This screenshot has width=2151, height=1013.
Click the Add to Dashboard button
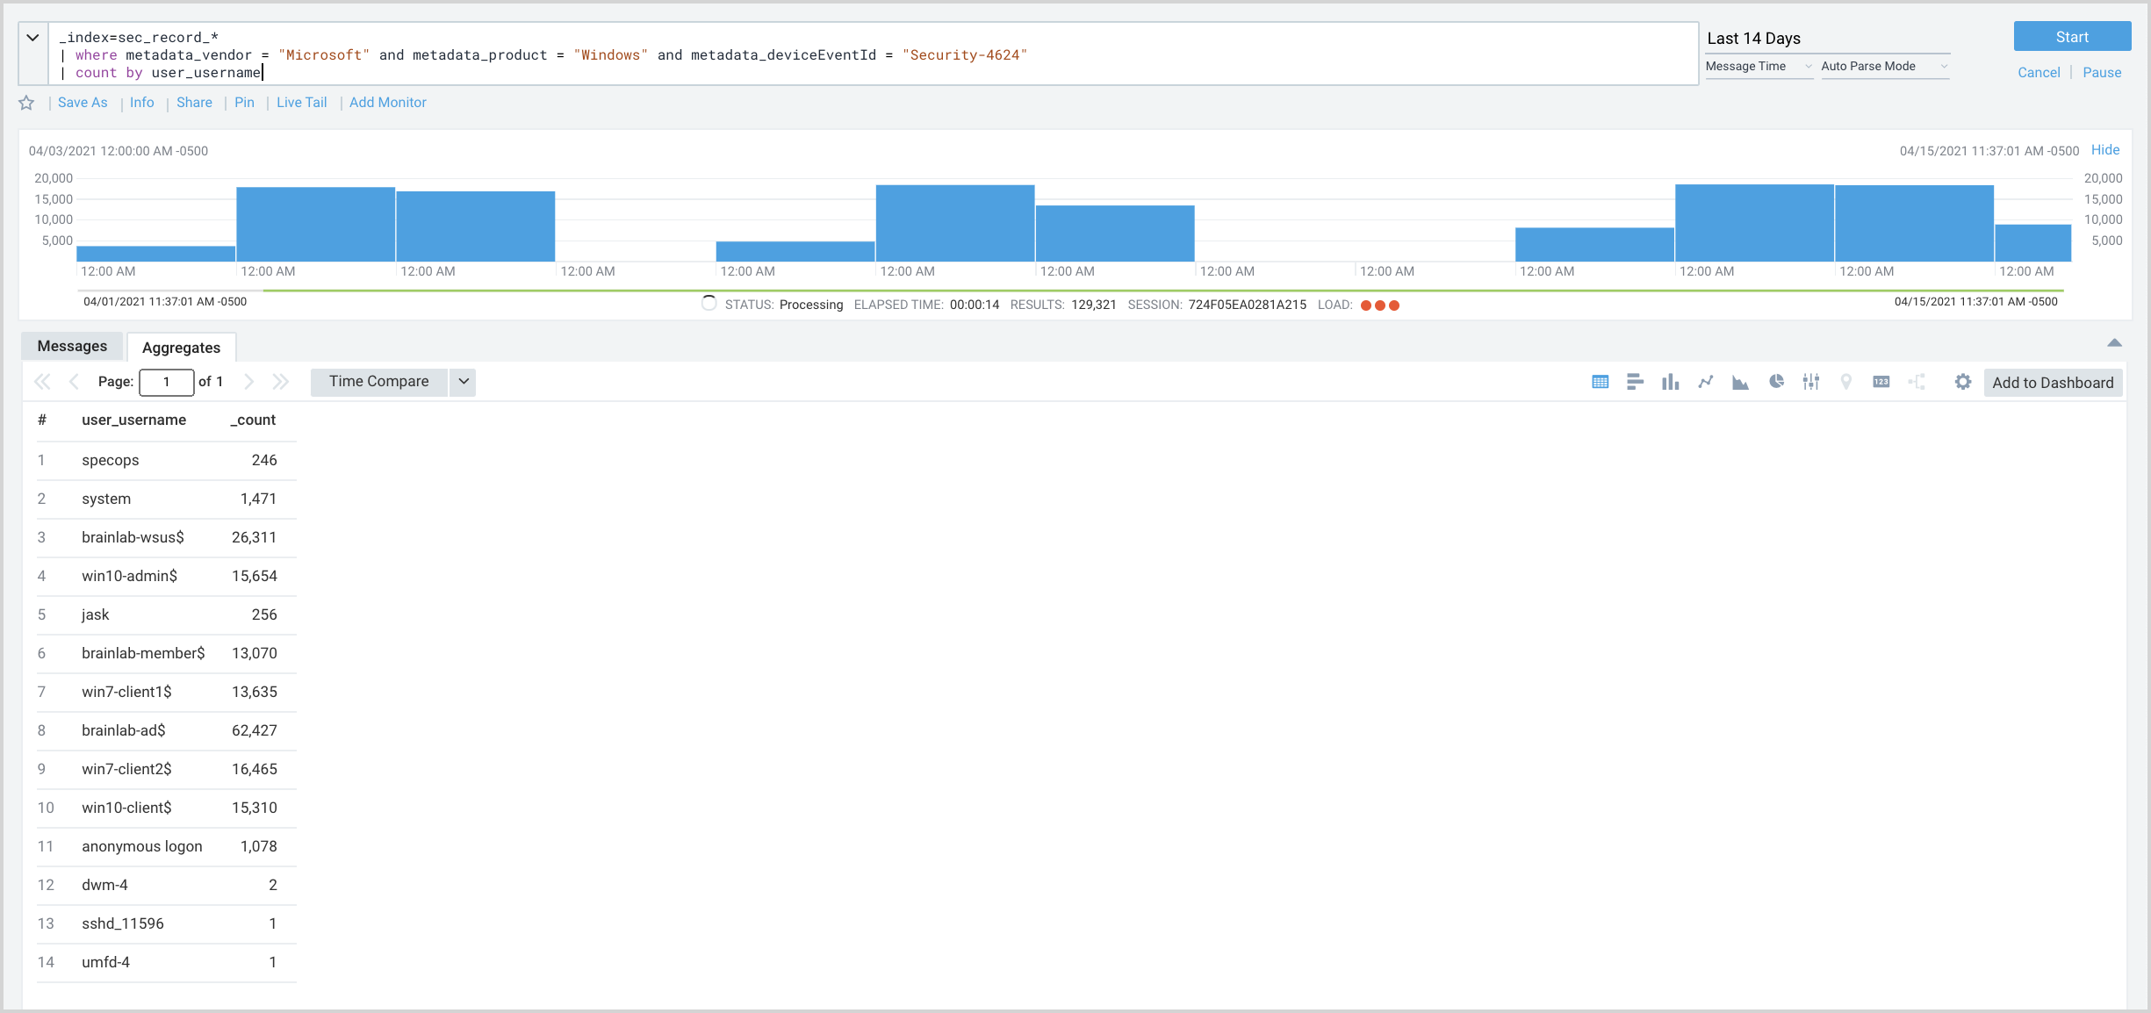pos(2052,383)
